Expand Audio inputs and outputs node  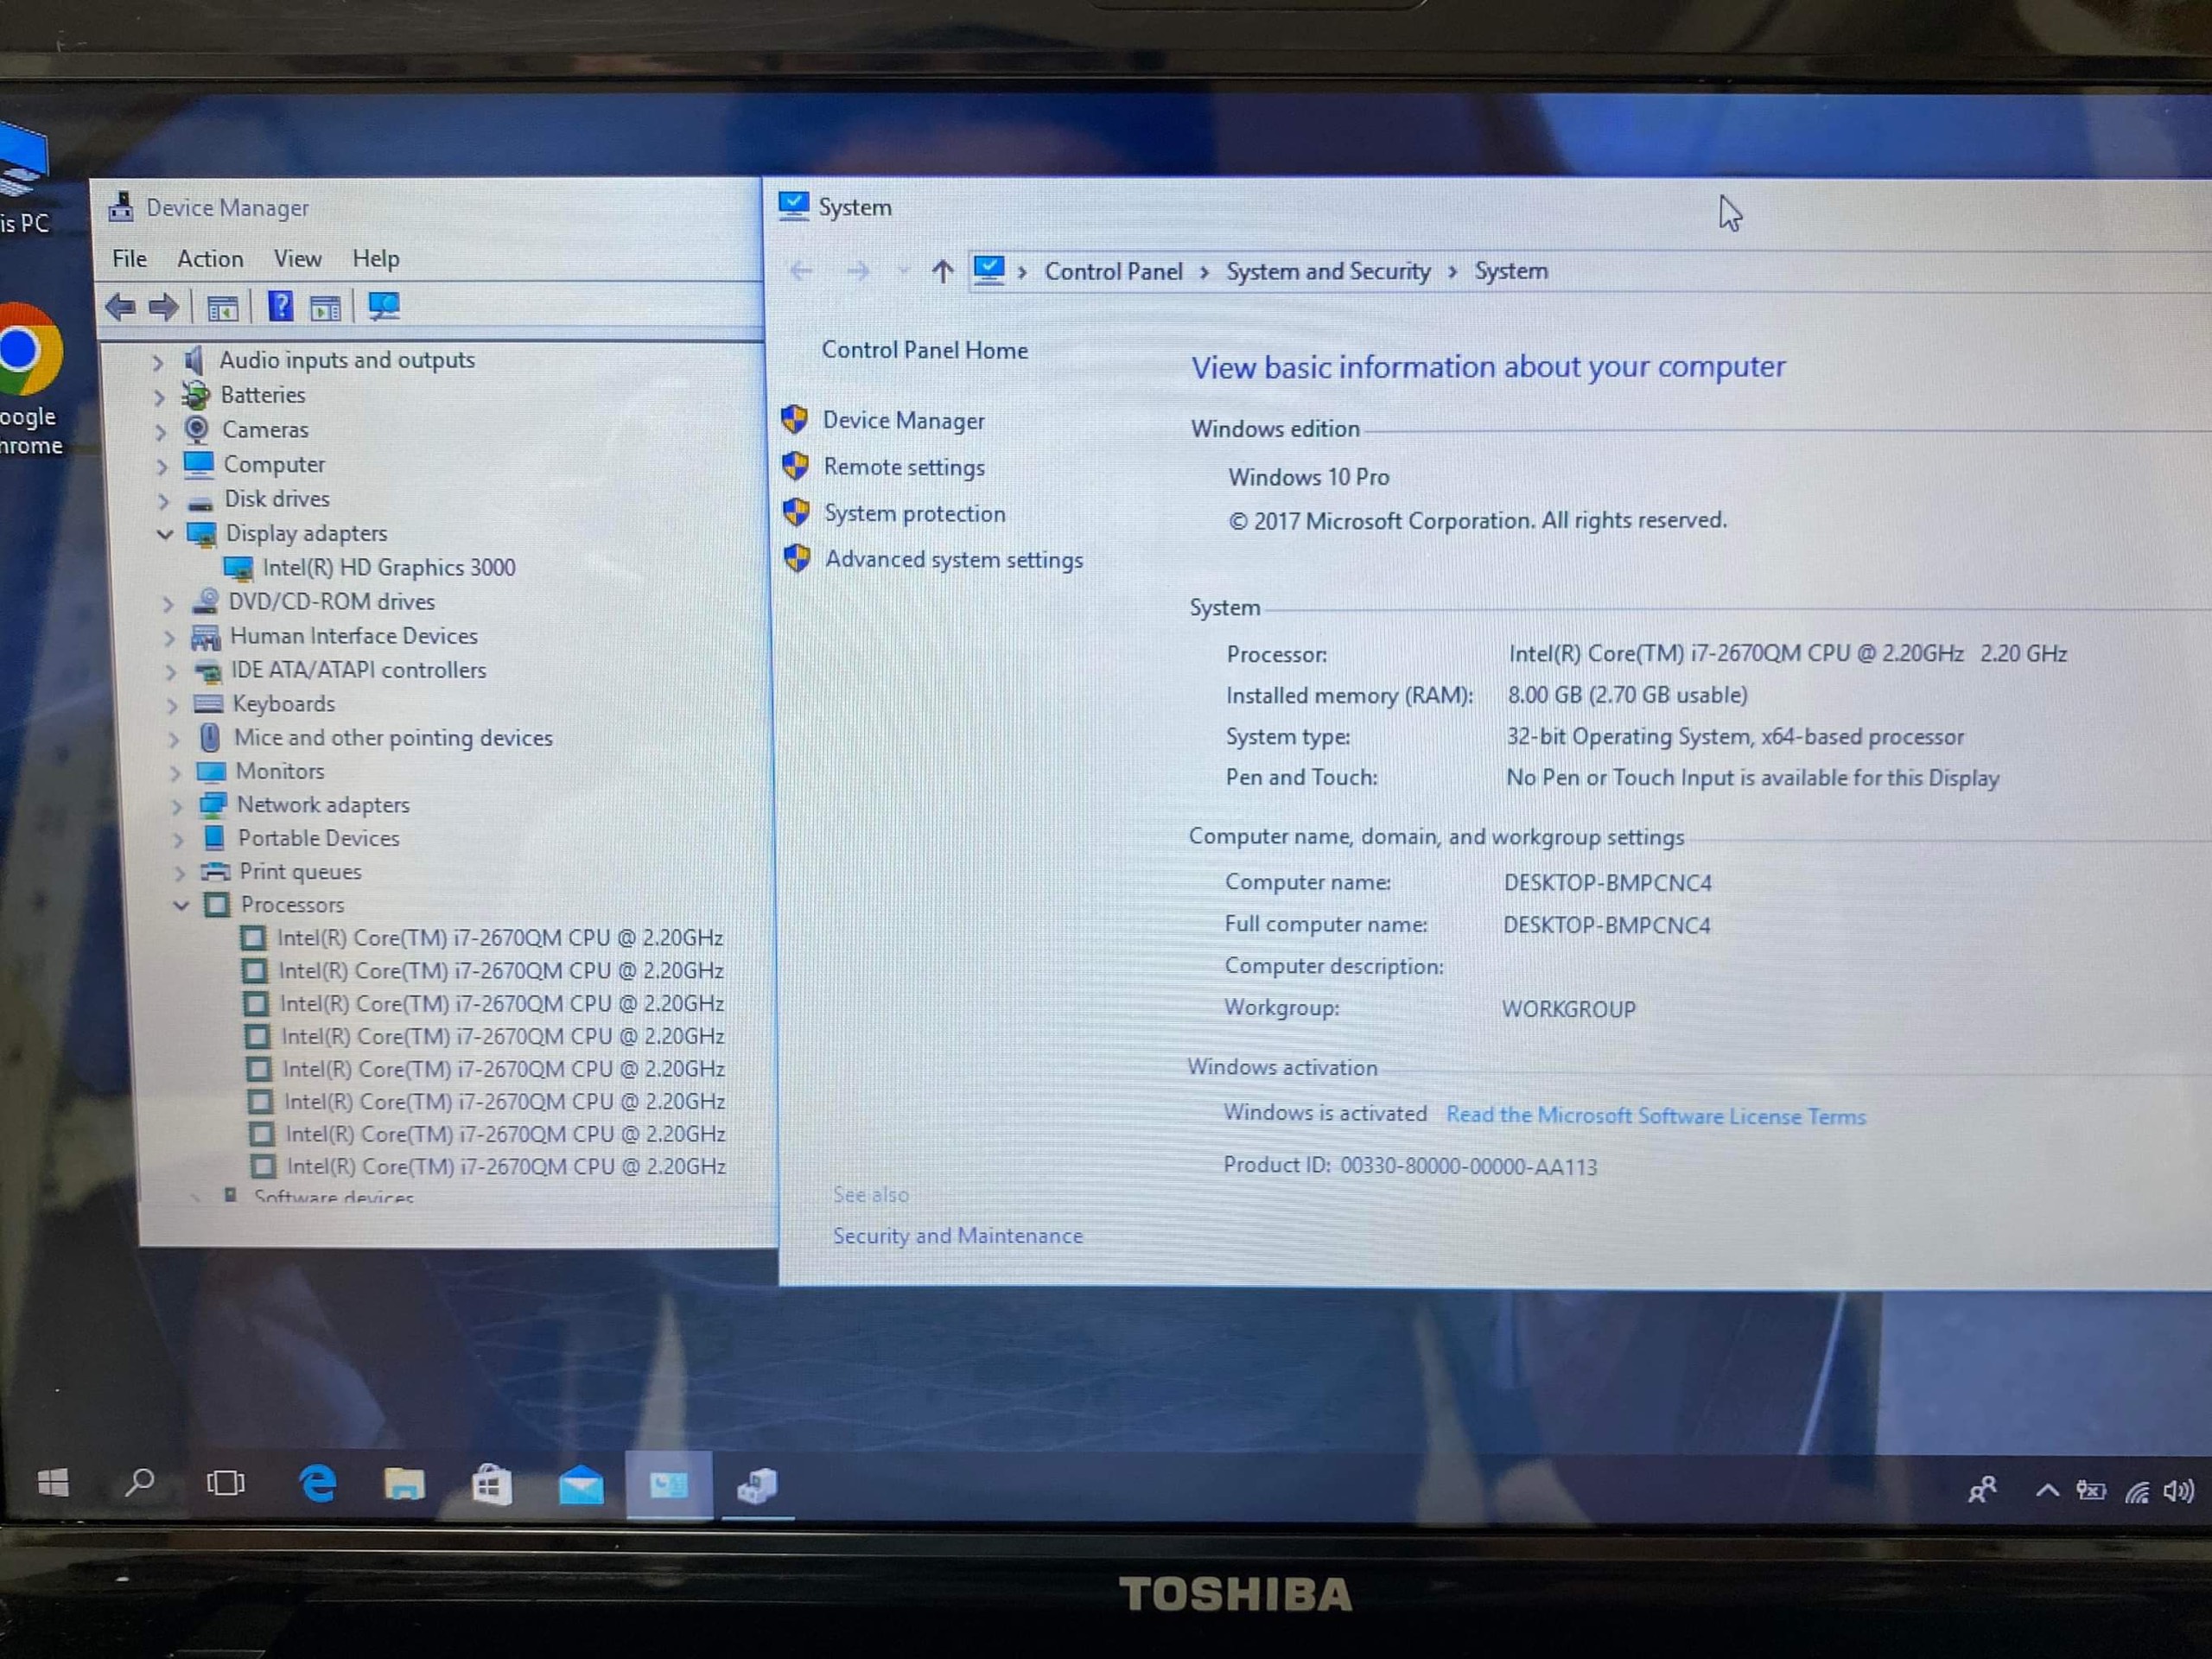(158, 361)
